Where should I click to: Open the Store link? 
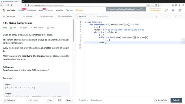(79, 10)
